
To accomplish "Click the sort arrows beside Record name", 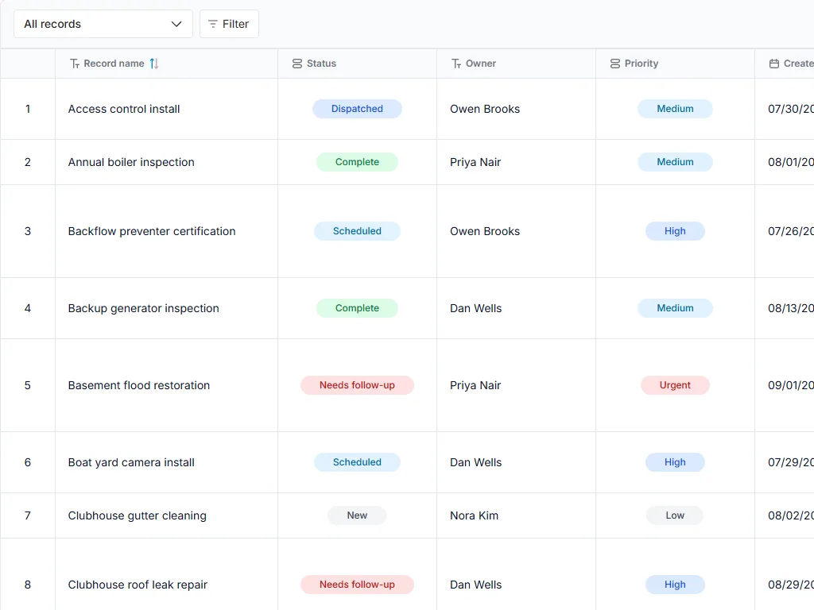I will [x=154, y=64].
